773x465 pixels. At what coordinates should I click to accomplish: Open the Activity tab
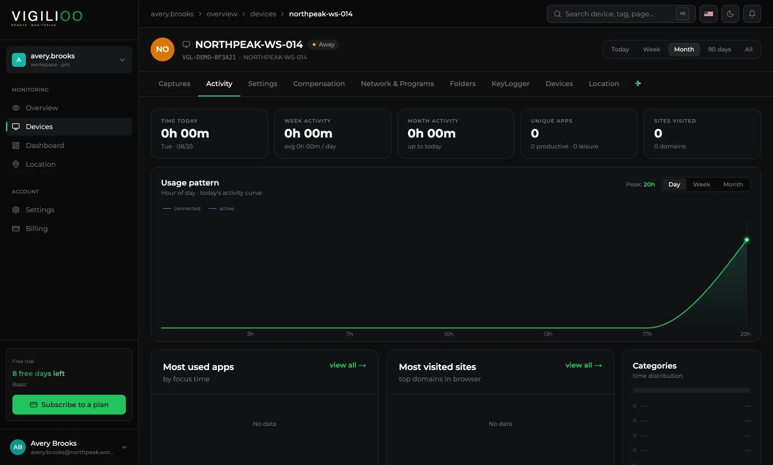[219, 84]
